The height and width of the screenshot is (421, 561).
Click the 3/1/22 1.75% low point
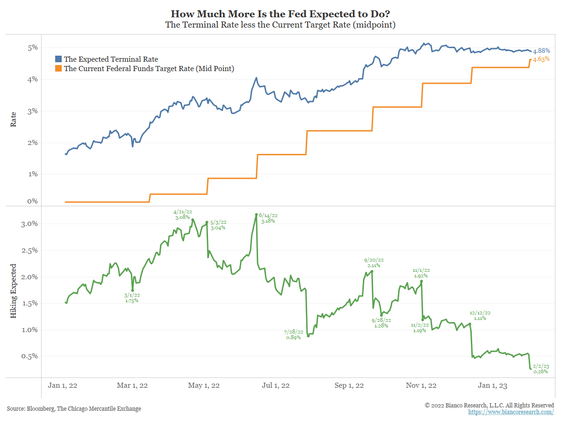(x=132, y=290)
